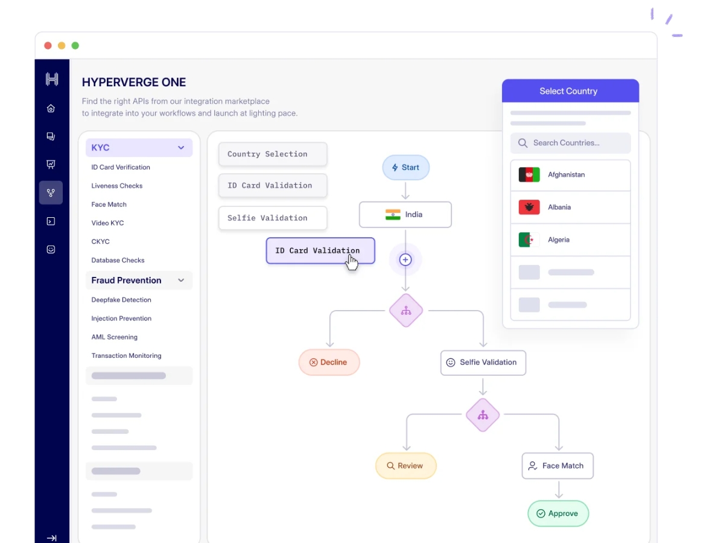Open the home icon in sidebar
Screen dimensions: 724x543
tap(51, 109)
